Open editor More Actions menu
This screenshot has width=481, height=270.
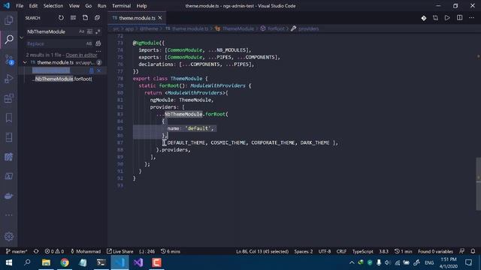(x=471, y=18)
